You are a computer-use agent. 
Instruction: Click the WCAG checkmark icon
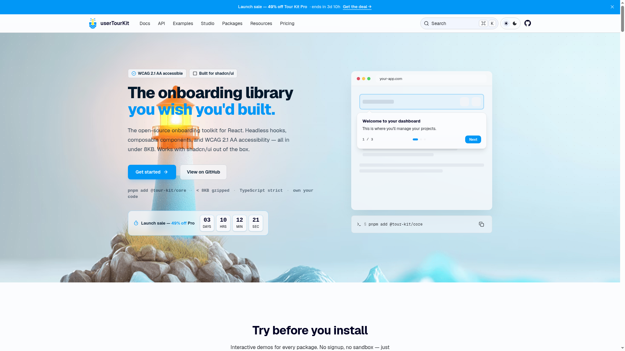pyautogui.click(x=134, y=73)
